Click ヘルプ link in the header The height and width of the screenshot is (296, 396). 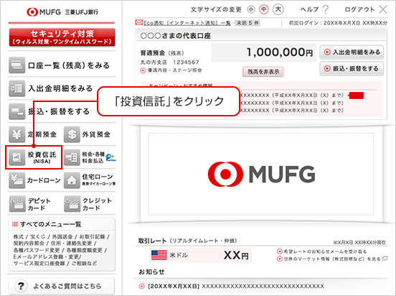pos(310,9)
